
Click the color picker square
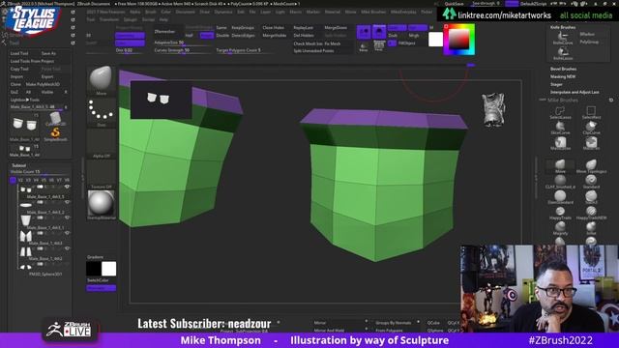coord(459,40)
